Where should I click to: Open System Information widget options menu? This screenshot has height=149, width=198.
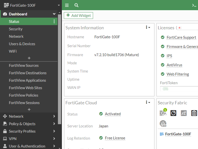coord(148,28)
